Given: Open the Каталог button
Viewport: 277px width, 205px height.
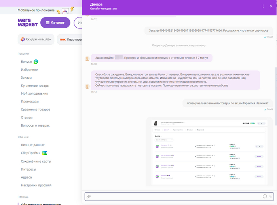Looking at the screenshot, I should click(x=55, y=23).
